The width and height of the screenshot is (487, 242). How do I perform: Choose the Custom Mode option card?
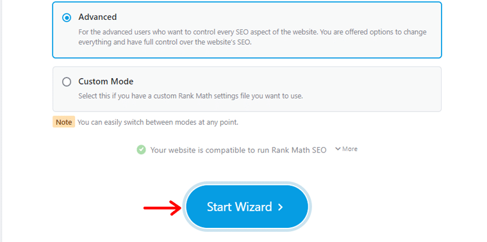point(247,89)
